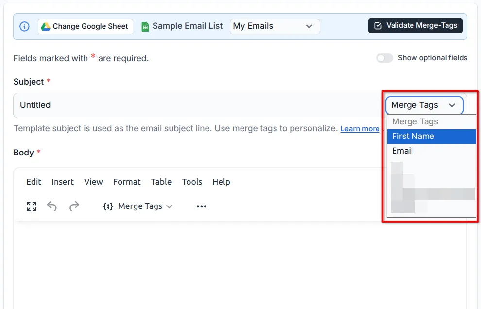Click the Learn more link
The width and height of the screenshot is (481, 309).
click(360, 128)
